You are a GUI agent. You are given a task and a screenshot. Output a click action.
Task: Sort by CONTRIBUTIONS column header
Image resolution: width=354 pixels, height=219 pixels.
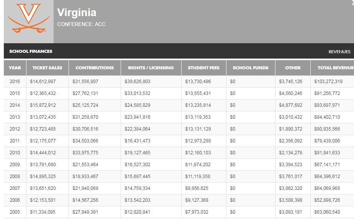coord(95,68)
